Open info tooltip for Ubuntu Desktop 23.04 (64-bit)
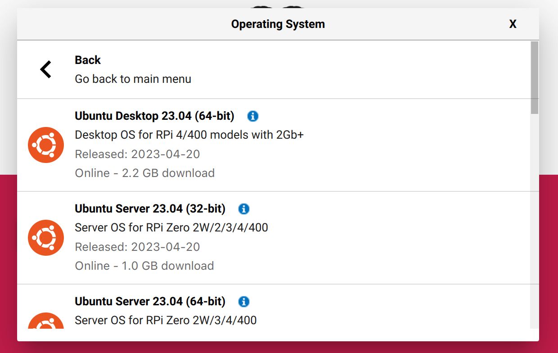This screenshot has height=353, width=558. [252, 116]
